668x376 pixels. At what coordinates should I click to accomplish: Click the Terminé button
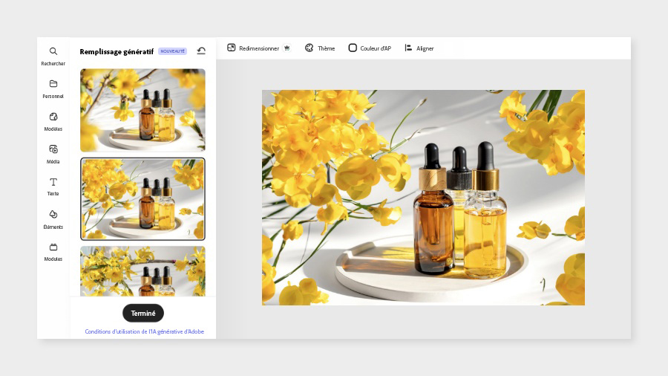point(143,314)
